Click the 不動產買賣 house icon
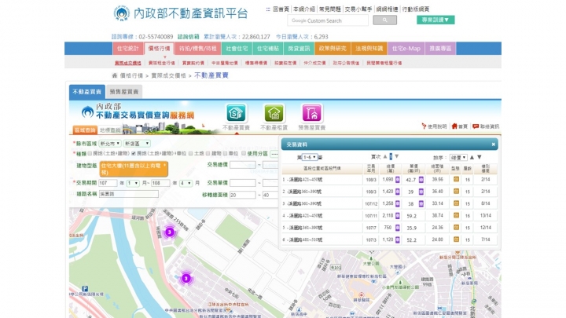 (x=236, y=113)
